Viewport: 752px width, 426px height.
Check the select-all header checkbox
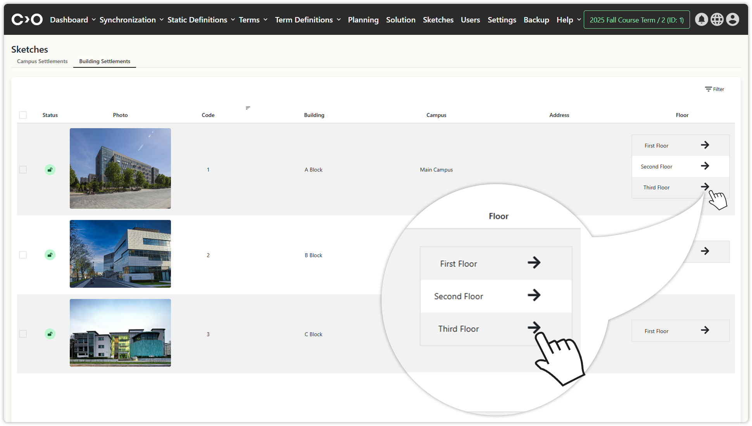(x=23, y=115)
